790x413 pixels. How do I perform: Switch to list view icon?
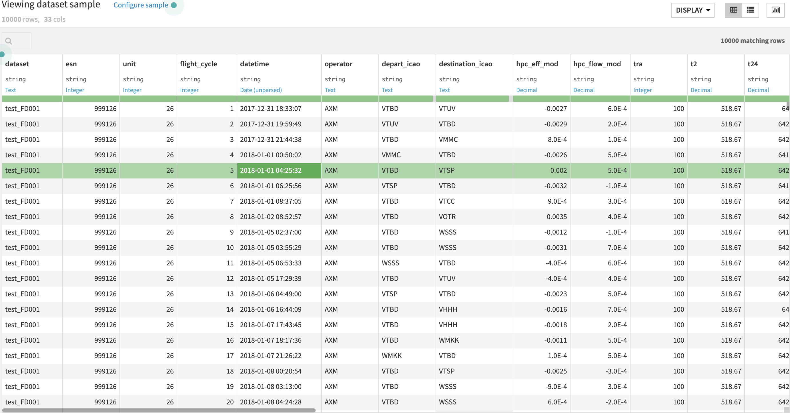point(751,10)
